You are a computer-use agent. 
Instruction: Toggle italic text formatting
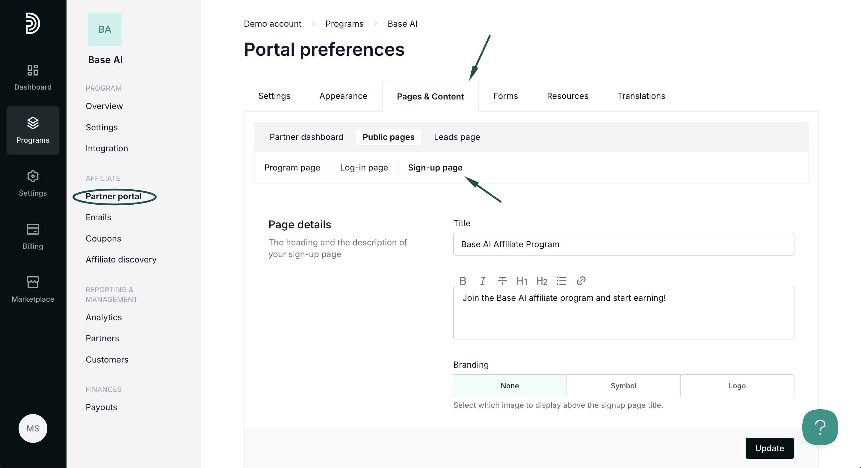483,281
